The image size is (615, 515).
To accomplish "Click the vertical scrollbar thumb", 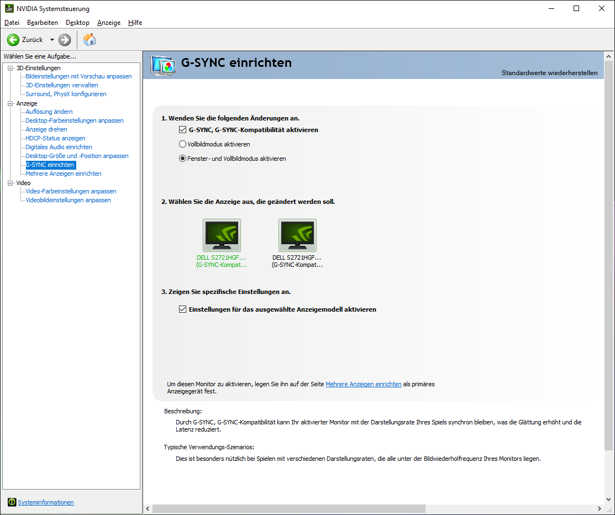I will point(608,256).
